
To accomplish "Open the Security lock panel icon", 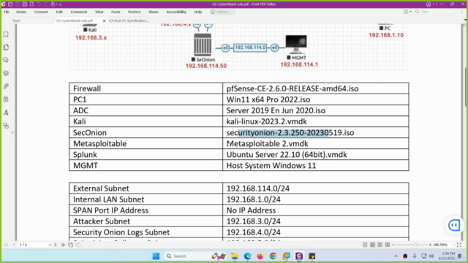I will (x=6, y=99).
